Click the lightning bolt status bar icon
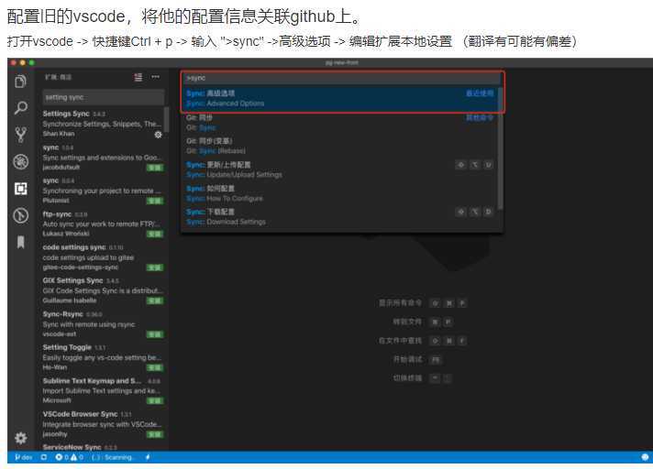 pos(148,457)
